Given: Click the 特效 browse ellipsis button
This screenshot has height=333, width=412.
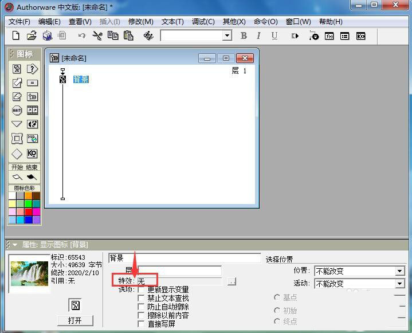Looking at the screenshot, I should 231,281.
